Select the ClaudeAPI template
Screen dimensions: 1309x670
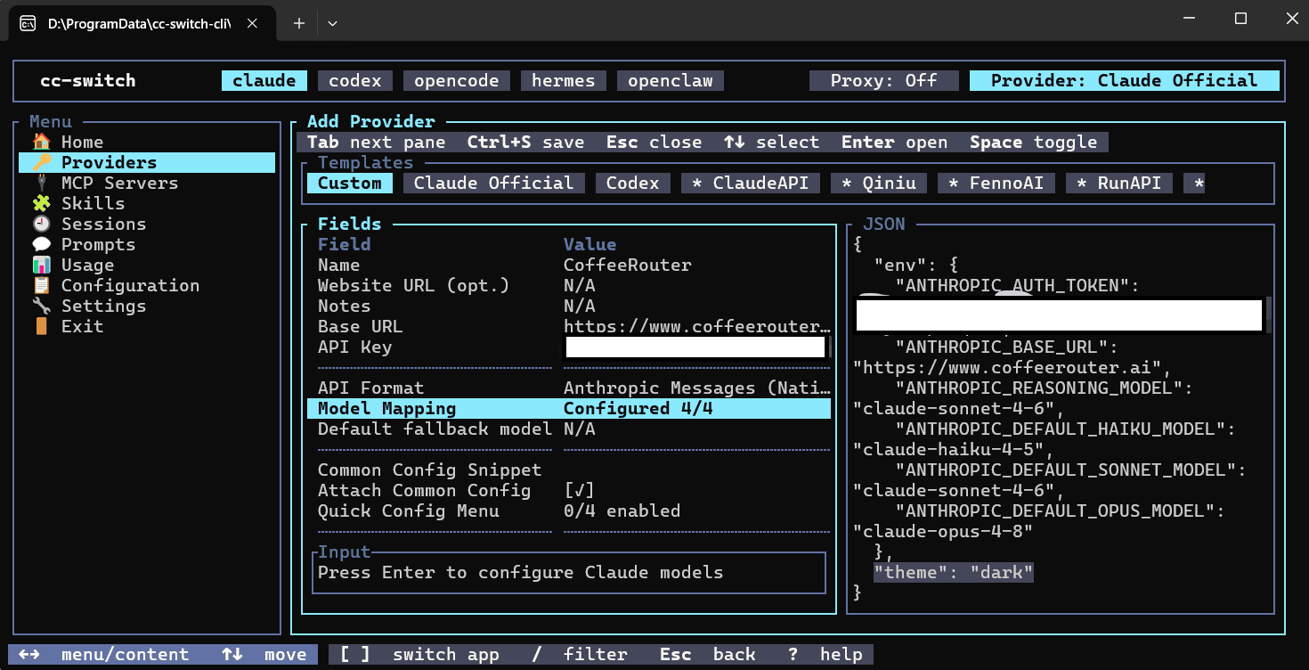click(751, 183)
